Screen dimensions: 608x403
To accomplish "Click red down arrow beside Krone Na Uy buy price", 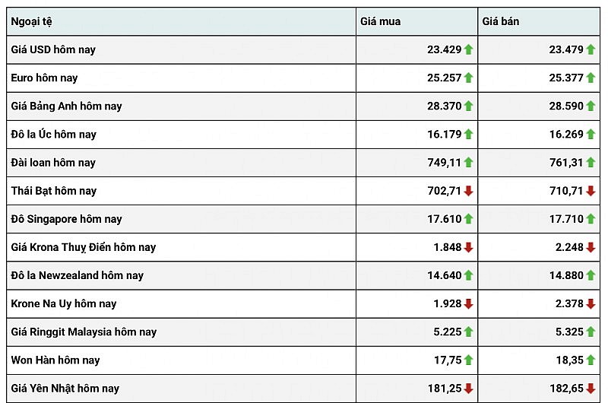I will (469, 304).
